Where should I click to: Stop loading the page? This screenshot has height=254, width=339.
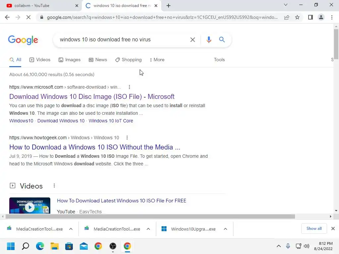click(x=28, y=17)
